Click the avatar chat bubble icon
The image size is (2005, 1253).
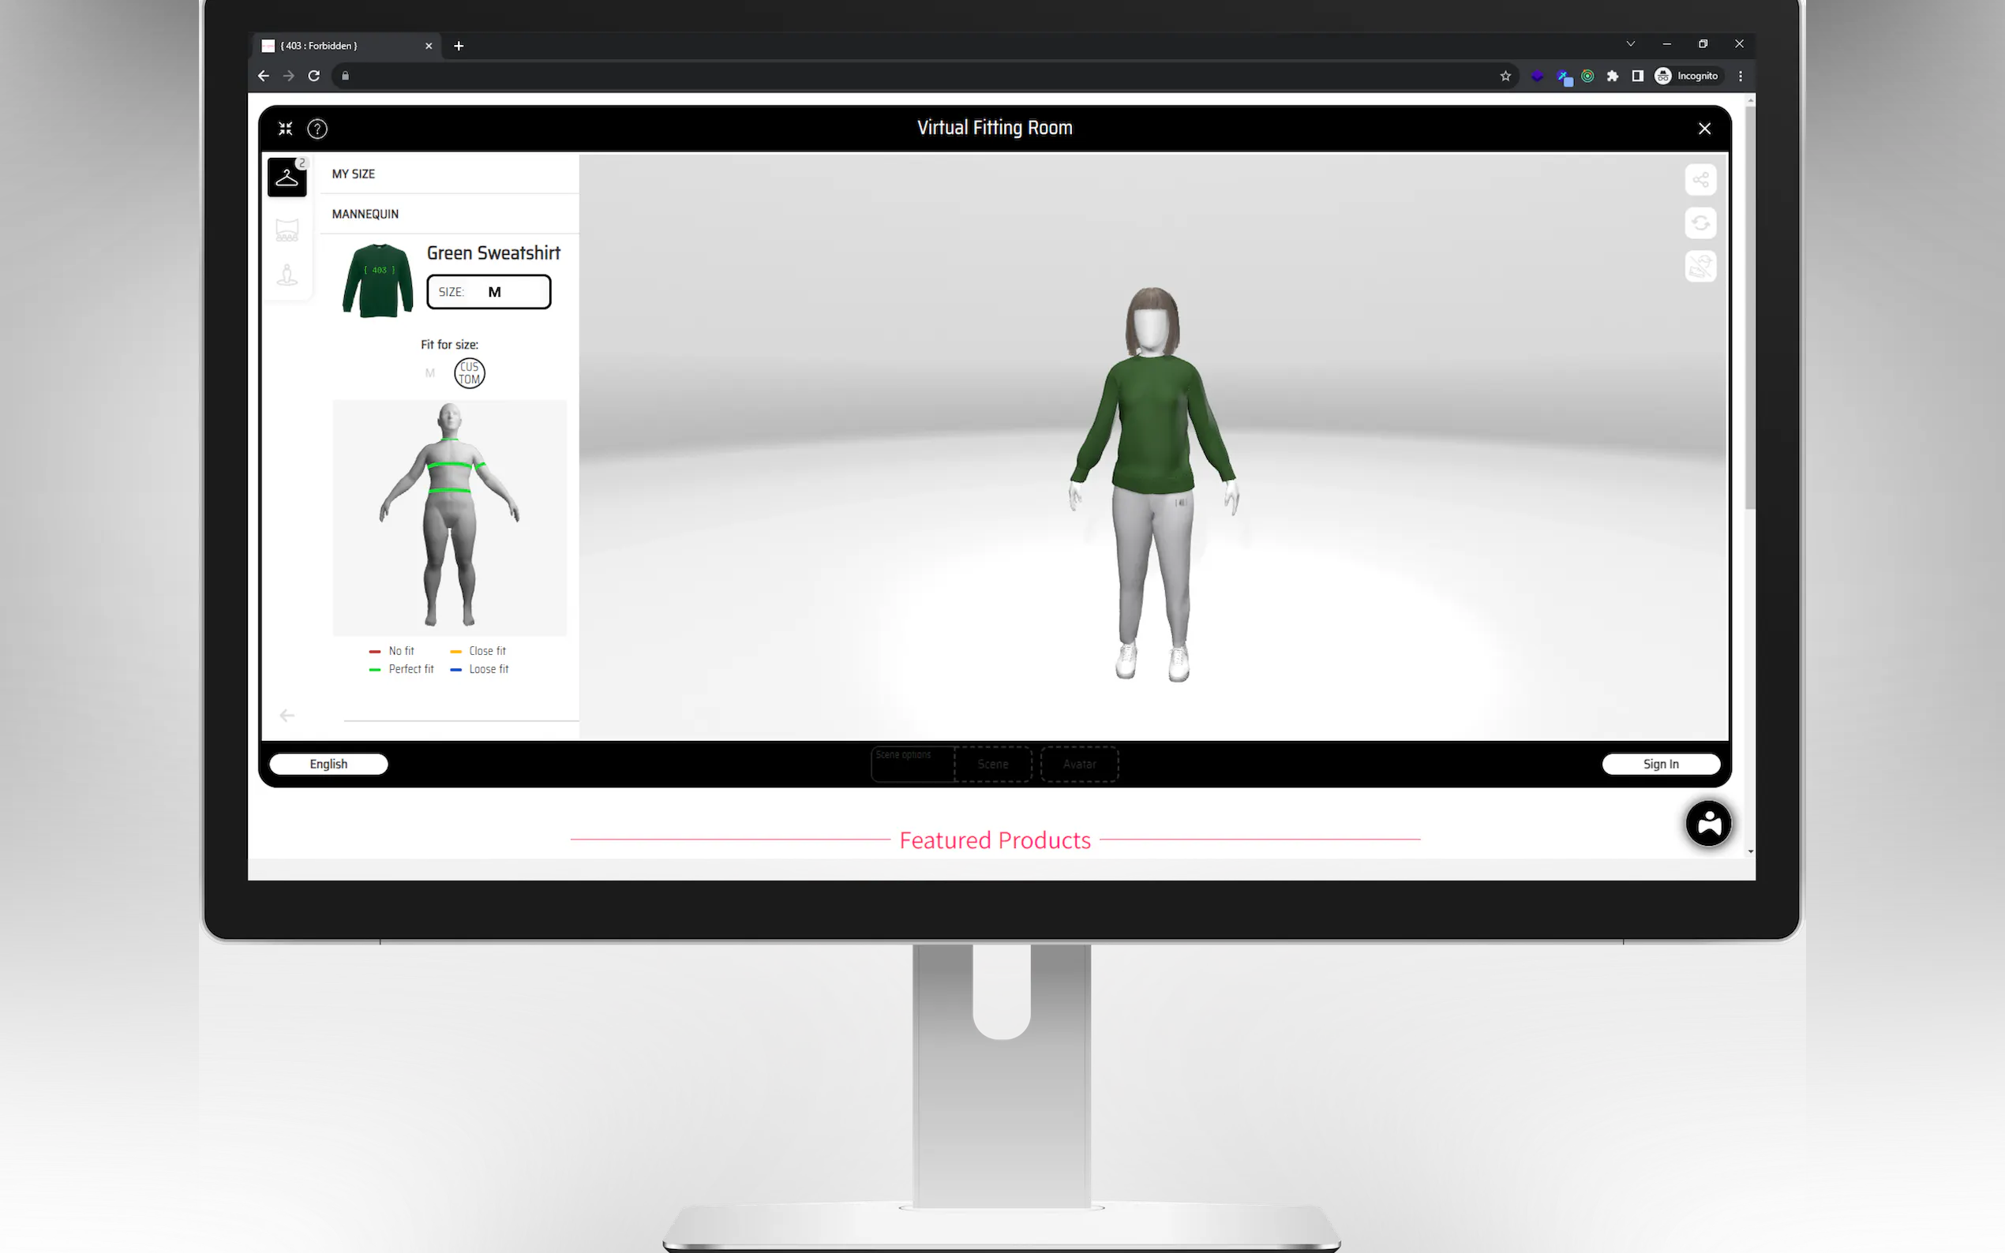(1708, 823)
